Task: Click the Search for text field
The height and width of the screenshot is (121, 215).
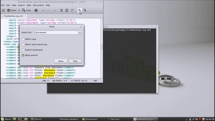Action: coord(56,33)
